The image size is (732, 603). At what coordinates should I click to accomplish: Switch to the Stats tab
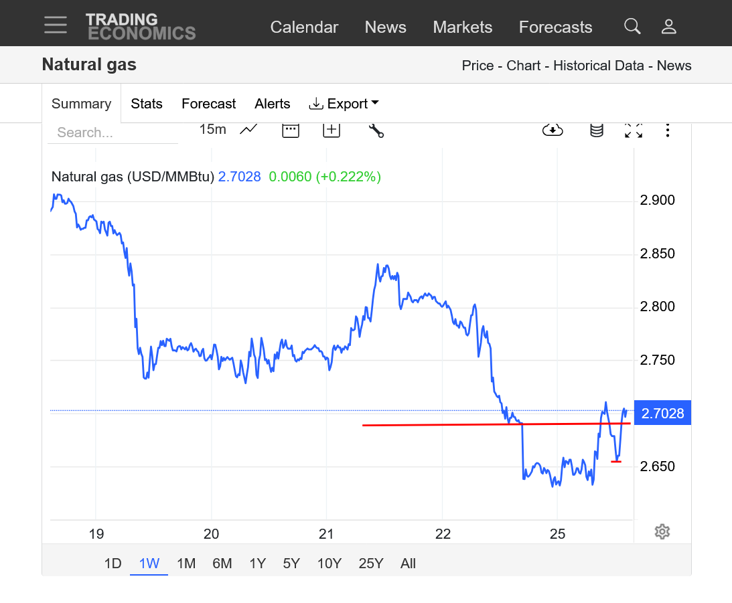coord(147,104)
